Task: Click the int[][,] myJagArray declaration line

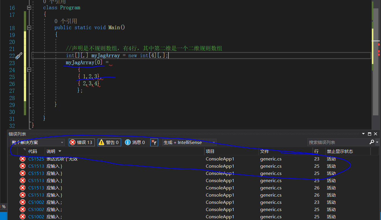Action: (117, 56)
